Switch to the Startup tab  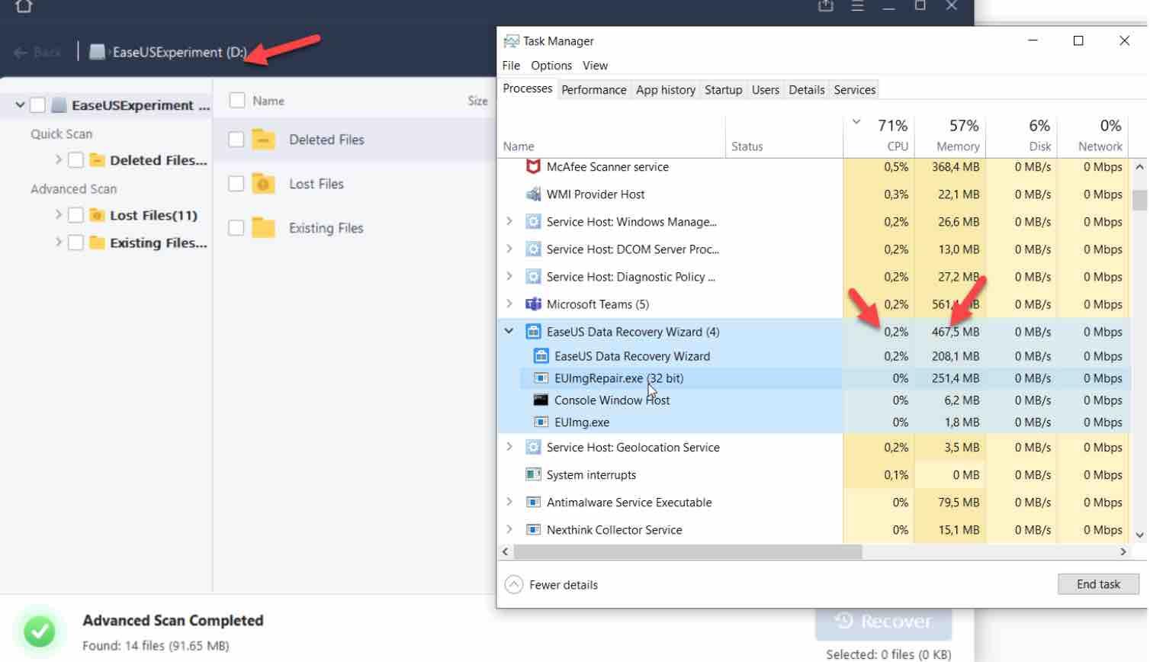(723, 90)
